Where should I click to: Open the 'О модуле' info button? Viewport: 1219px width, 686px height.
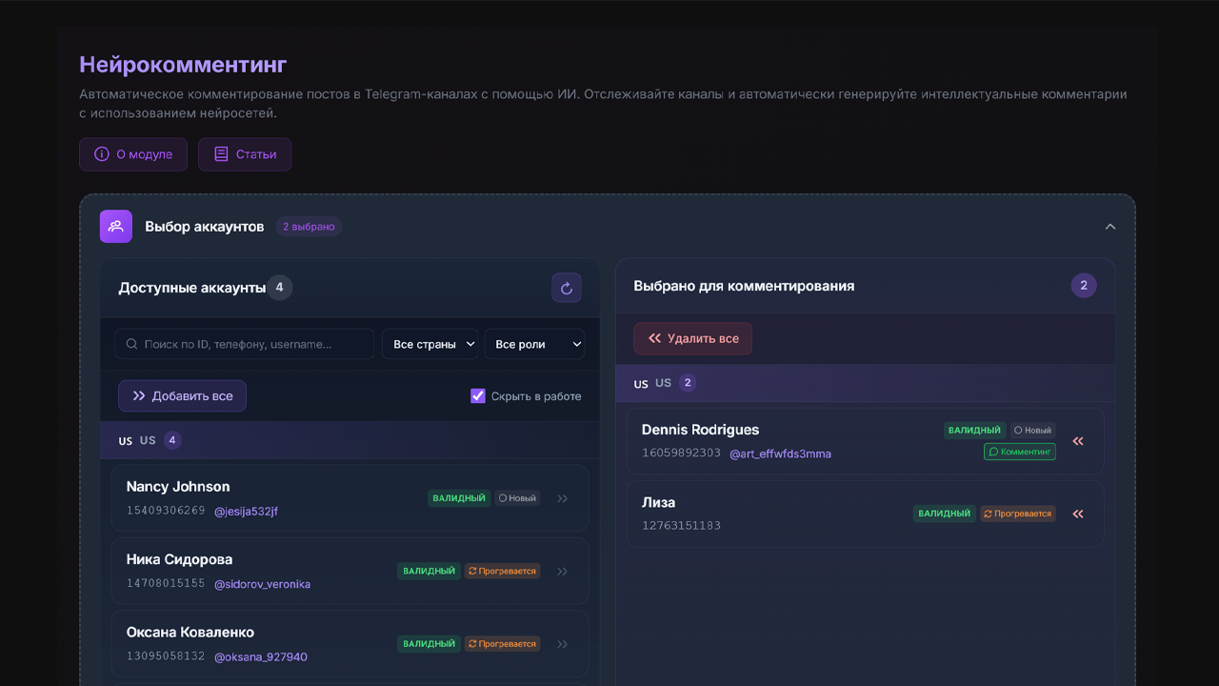(x=133, y=154)
